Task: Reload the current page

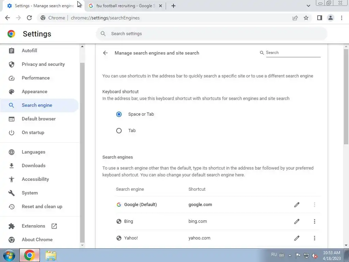Action: 29,18
